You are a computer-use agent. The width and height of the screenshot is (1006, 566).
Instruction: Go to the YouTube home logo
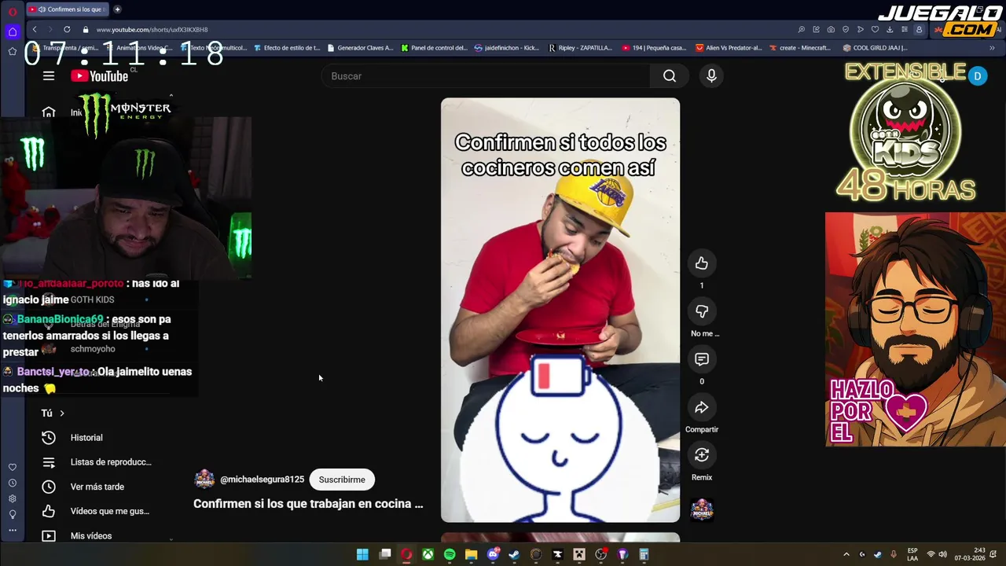[99, 76]
